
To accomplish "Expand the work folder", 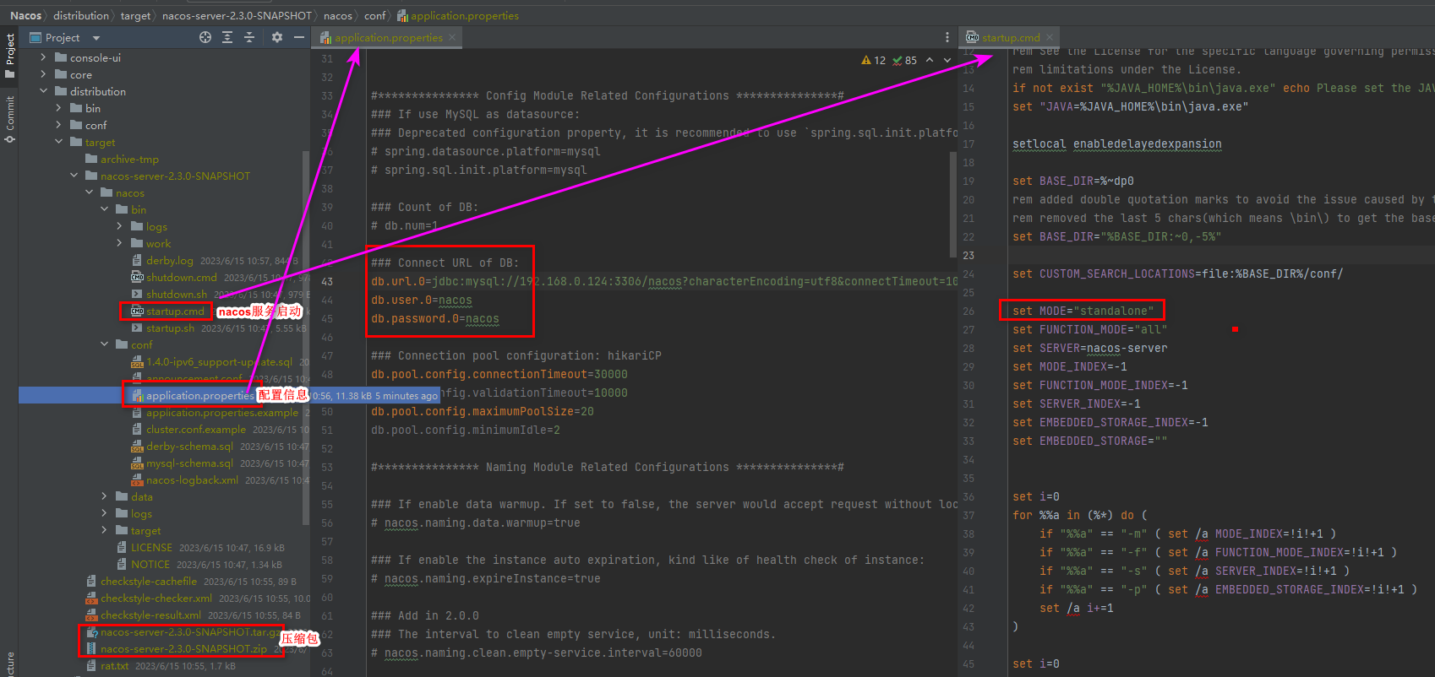I will [119, 244].
